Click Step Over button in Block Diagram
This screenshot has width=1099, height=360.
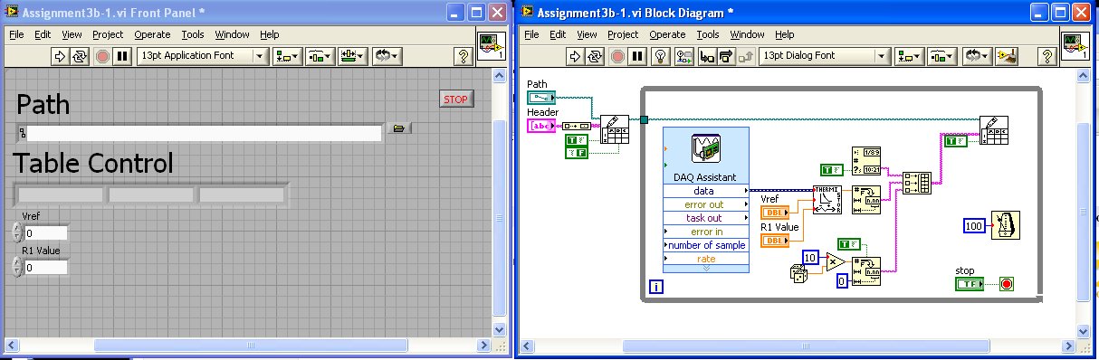(726, 56)
